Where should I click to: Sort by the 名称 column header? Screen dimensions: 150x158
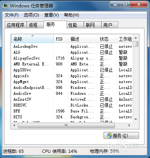[33, 39]
